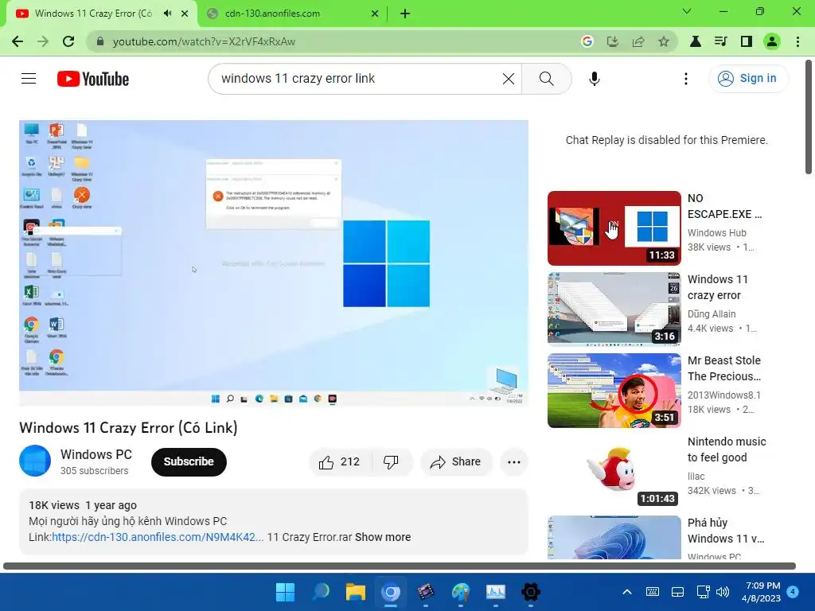Go to YouTube home via logo
The image size is (815, 611).
(93, 79)
